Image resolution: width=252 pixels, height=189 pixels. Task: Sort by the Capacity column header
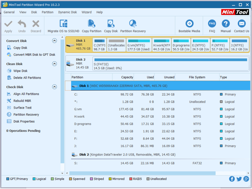(x=123, y=77)
